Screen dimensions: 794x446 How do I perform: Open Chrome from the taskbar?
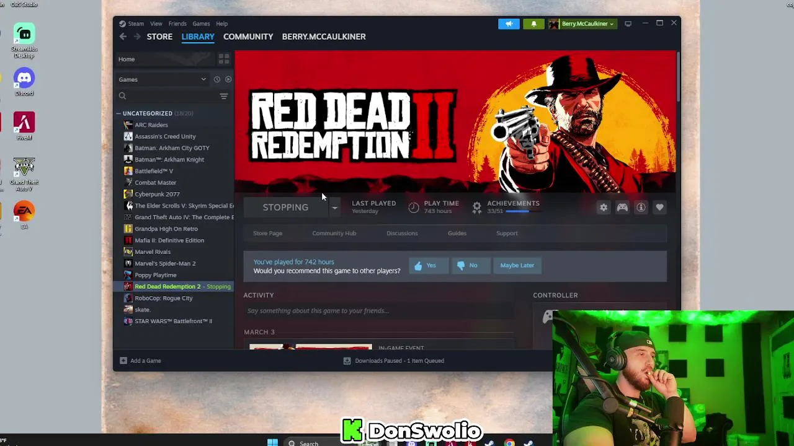tap(509, 442)
